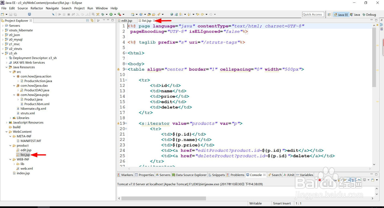This screenshot has width=384, height=208.
Task: Click the warning marker on line 9
Action: (118, 70)
